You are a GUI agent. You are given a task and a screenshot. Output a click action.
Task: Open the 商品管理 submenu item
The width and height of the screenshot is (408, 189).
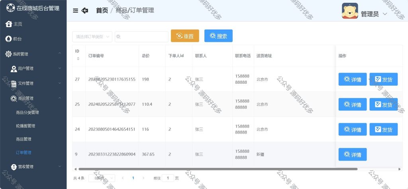click(x=24, y=139)
